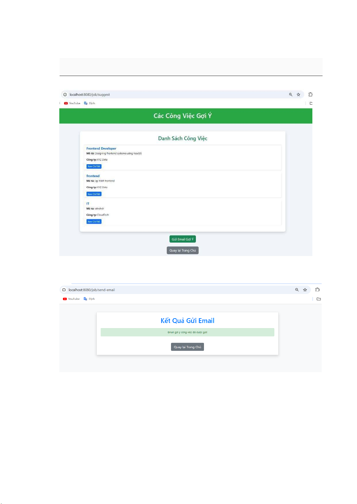Open the IT job title link

click(88, 203)
